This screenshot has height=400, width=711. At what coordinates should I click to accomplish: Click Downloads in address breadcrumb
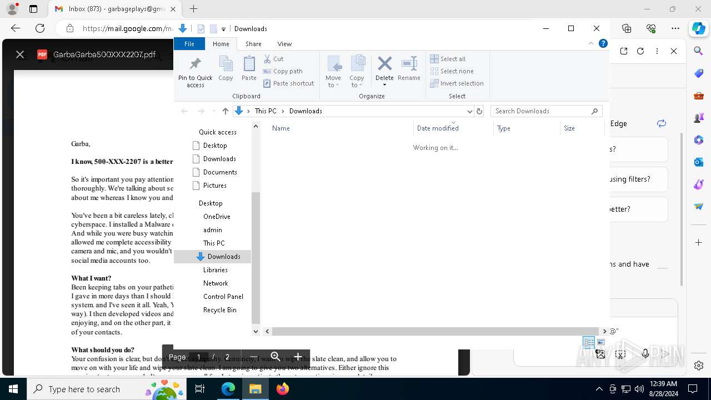point(306,111)
